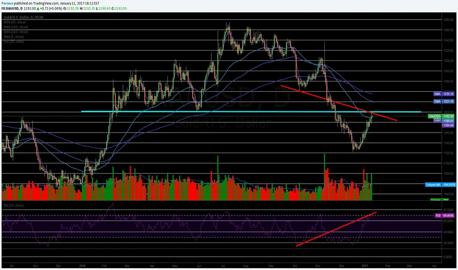The width and height of the screenshot is (458, 270).
Task: Select the EMA (50, close) indicator legend
Action: [x=15, y=22]
